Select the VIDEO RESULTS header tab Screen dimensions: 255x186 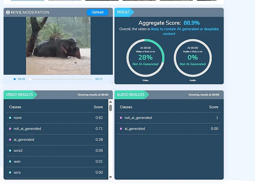point(19,95)
